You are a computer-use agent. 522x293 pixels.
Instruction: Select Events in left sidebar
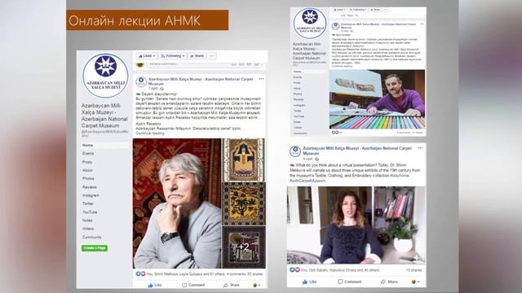point(88,154)
